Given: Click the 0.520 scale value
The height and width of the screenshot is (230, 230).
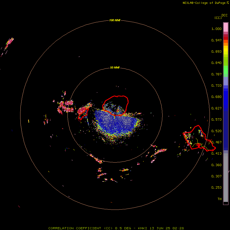Looking at the screenshot, I should (x=216, y=131).
